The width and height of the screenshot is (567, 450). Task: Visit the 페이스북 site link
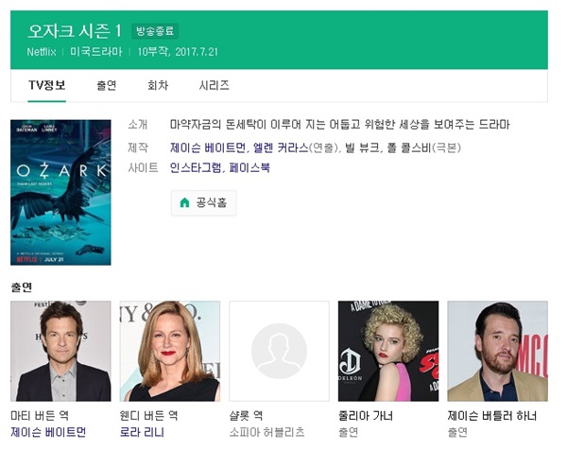tap(249, 168)
